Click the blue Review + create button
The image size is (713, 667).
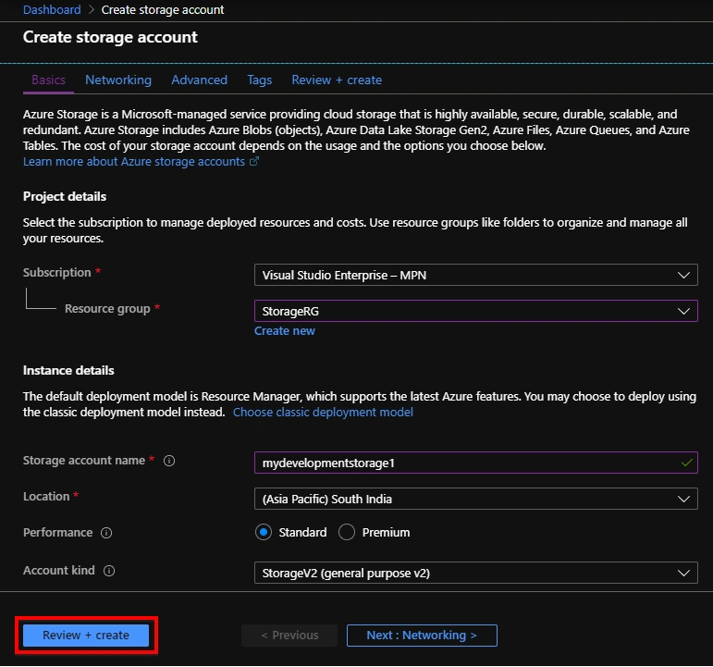click(86, 636)
